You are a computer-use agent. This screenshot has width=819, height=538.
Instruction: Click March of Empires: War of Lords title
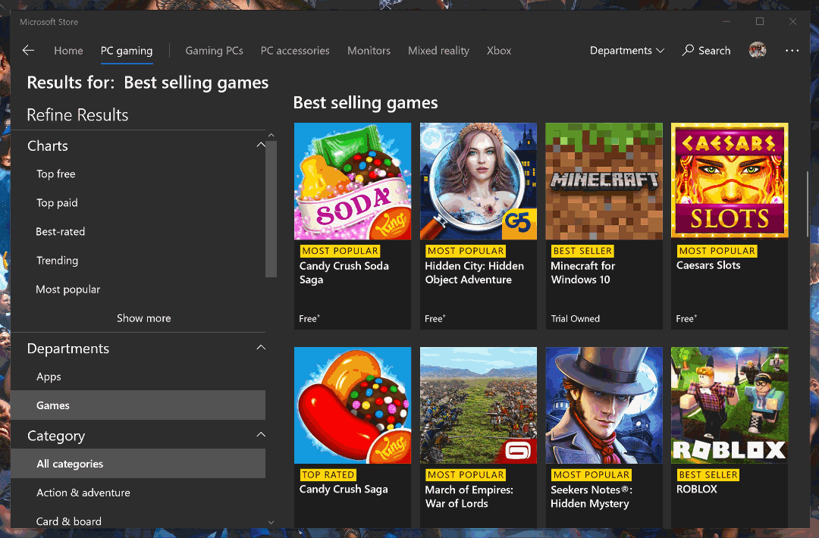tap(469, 496)
